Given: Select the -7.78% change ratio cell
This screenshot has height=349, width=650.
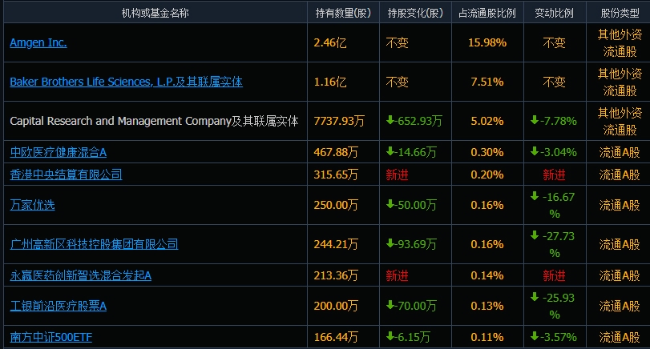Looking at the screenshot, I should tap(553, 122).
